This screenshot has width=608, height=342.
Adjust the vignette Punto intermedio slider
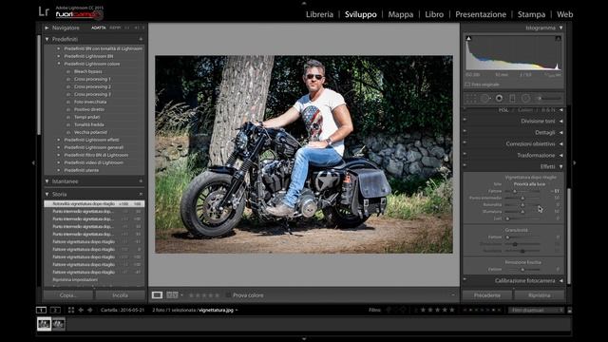point(523,199)
